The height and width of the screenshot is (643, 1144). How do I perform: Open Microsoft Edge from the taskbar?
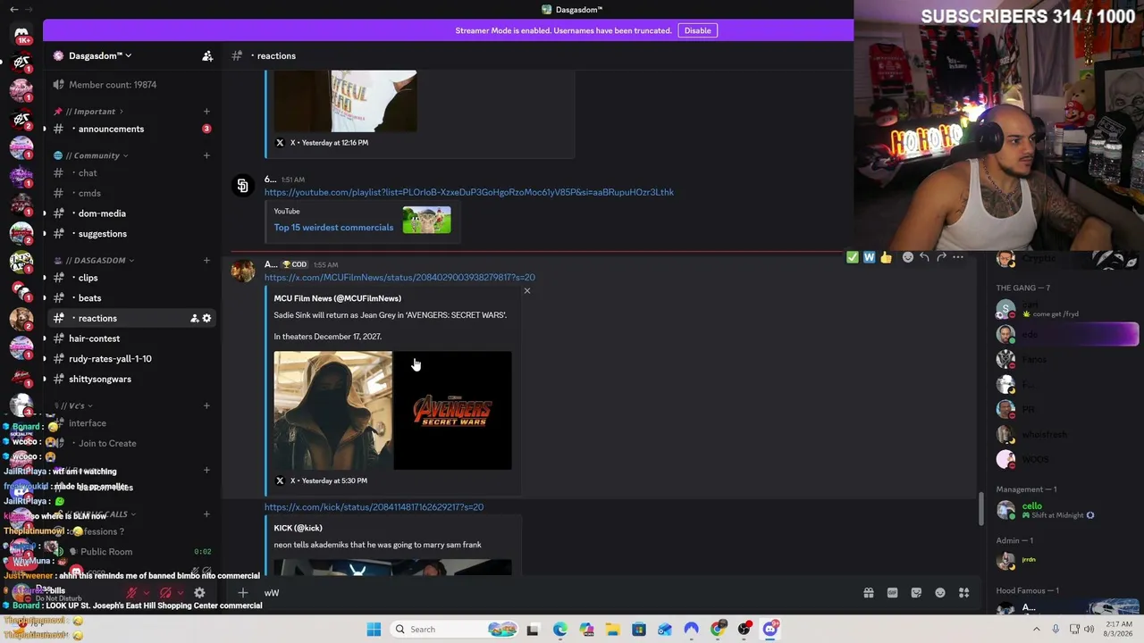pos(559,630)
